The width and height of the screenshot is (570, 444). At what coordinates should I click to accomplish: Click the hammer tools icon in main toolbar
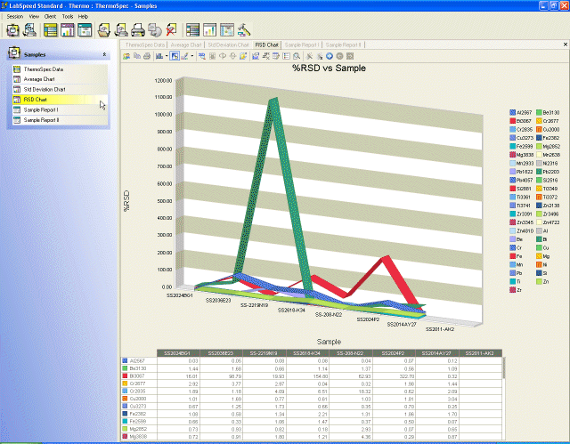pos(244,30)
